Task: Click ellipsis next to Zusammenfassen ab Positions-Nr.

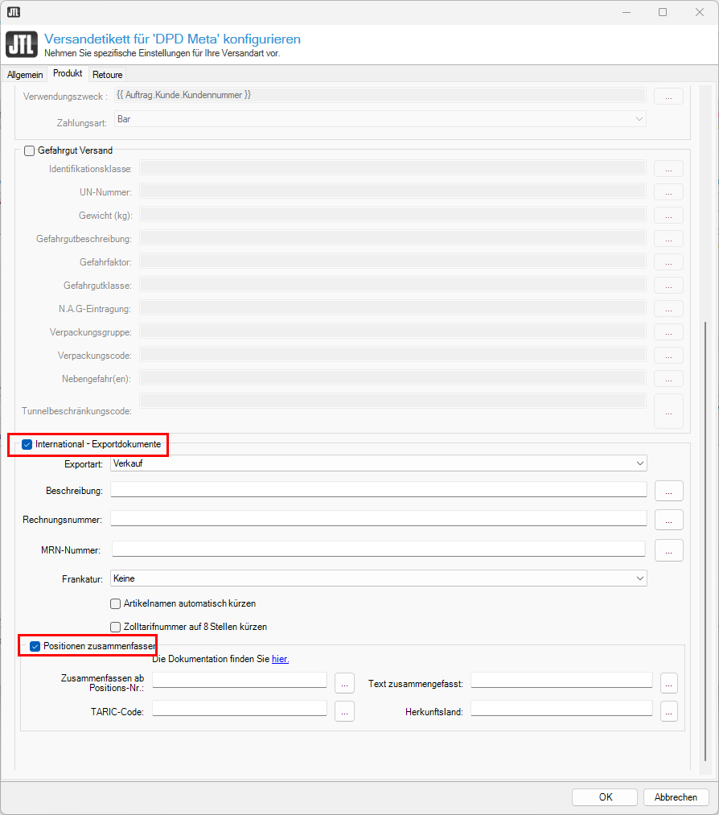Action: point(344,683)
